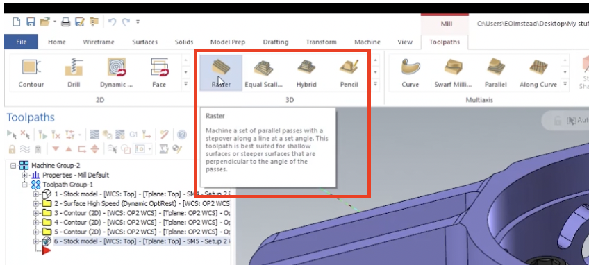
Task: Switch to the Model Prep tab
Action: pyautogui.click(x=228, y=42)
